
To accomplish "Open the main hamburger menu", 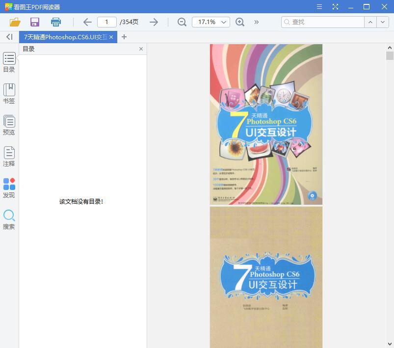I will pyautogui.click(x=319, y=6).
